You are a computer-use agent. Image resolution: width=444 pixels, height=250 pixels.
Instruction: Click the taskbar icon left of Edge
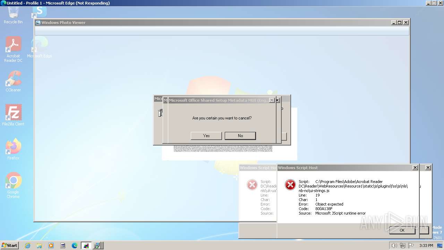63,245
